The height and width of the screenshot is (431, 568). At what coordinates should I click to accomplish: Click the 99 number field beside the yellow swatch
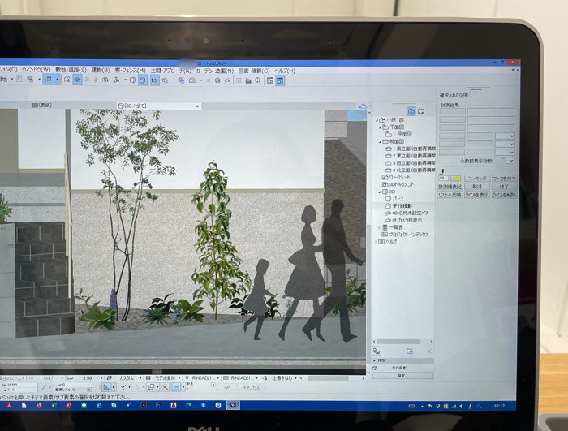(443, 179)
